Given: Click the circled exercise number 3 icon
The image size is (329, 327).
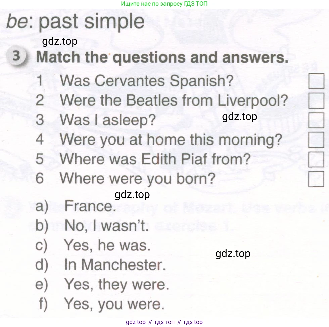Looking at the screenshot, I should (17, 56).
